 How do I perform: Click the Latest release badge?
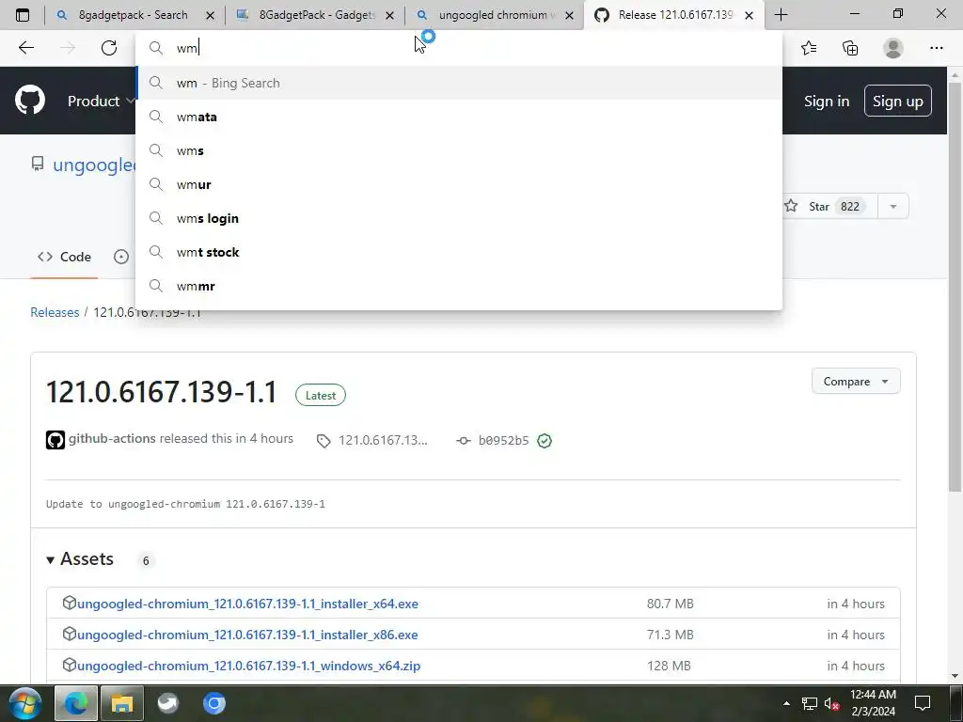point(321,396)
